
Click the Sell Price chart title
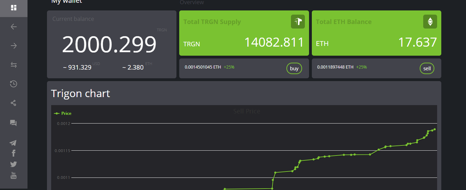[x=247, y=112]
